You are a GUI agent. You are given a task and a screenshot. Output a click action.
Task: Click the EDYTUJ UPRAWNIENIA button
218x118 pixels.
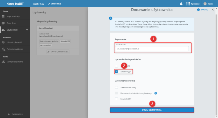pyautogui.click(x=58, y=52)
